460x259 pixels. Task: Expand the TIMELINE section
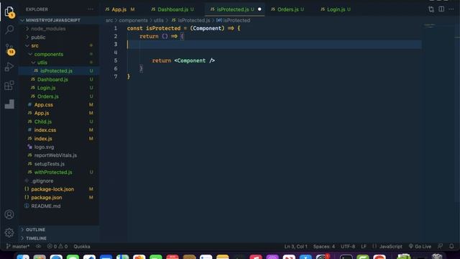coord(36,238)
